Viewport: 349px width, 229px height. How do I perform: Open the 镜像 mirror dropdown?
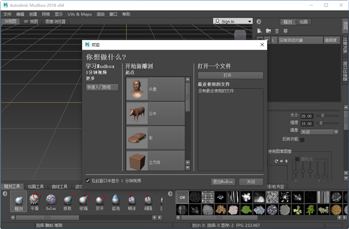319,132
